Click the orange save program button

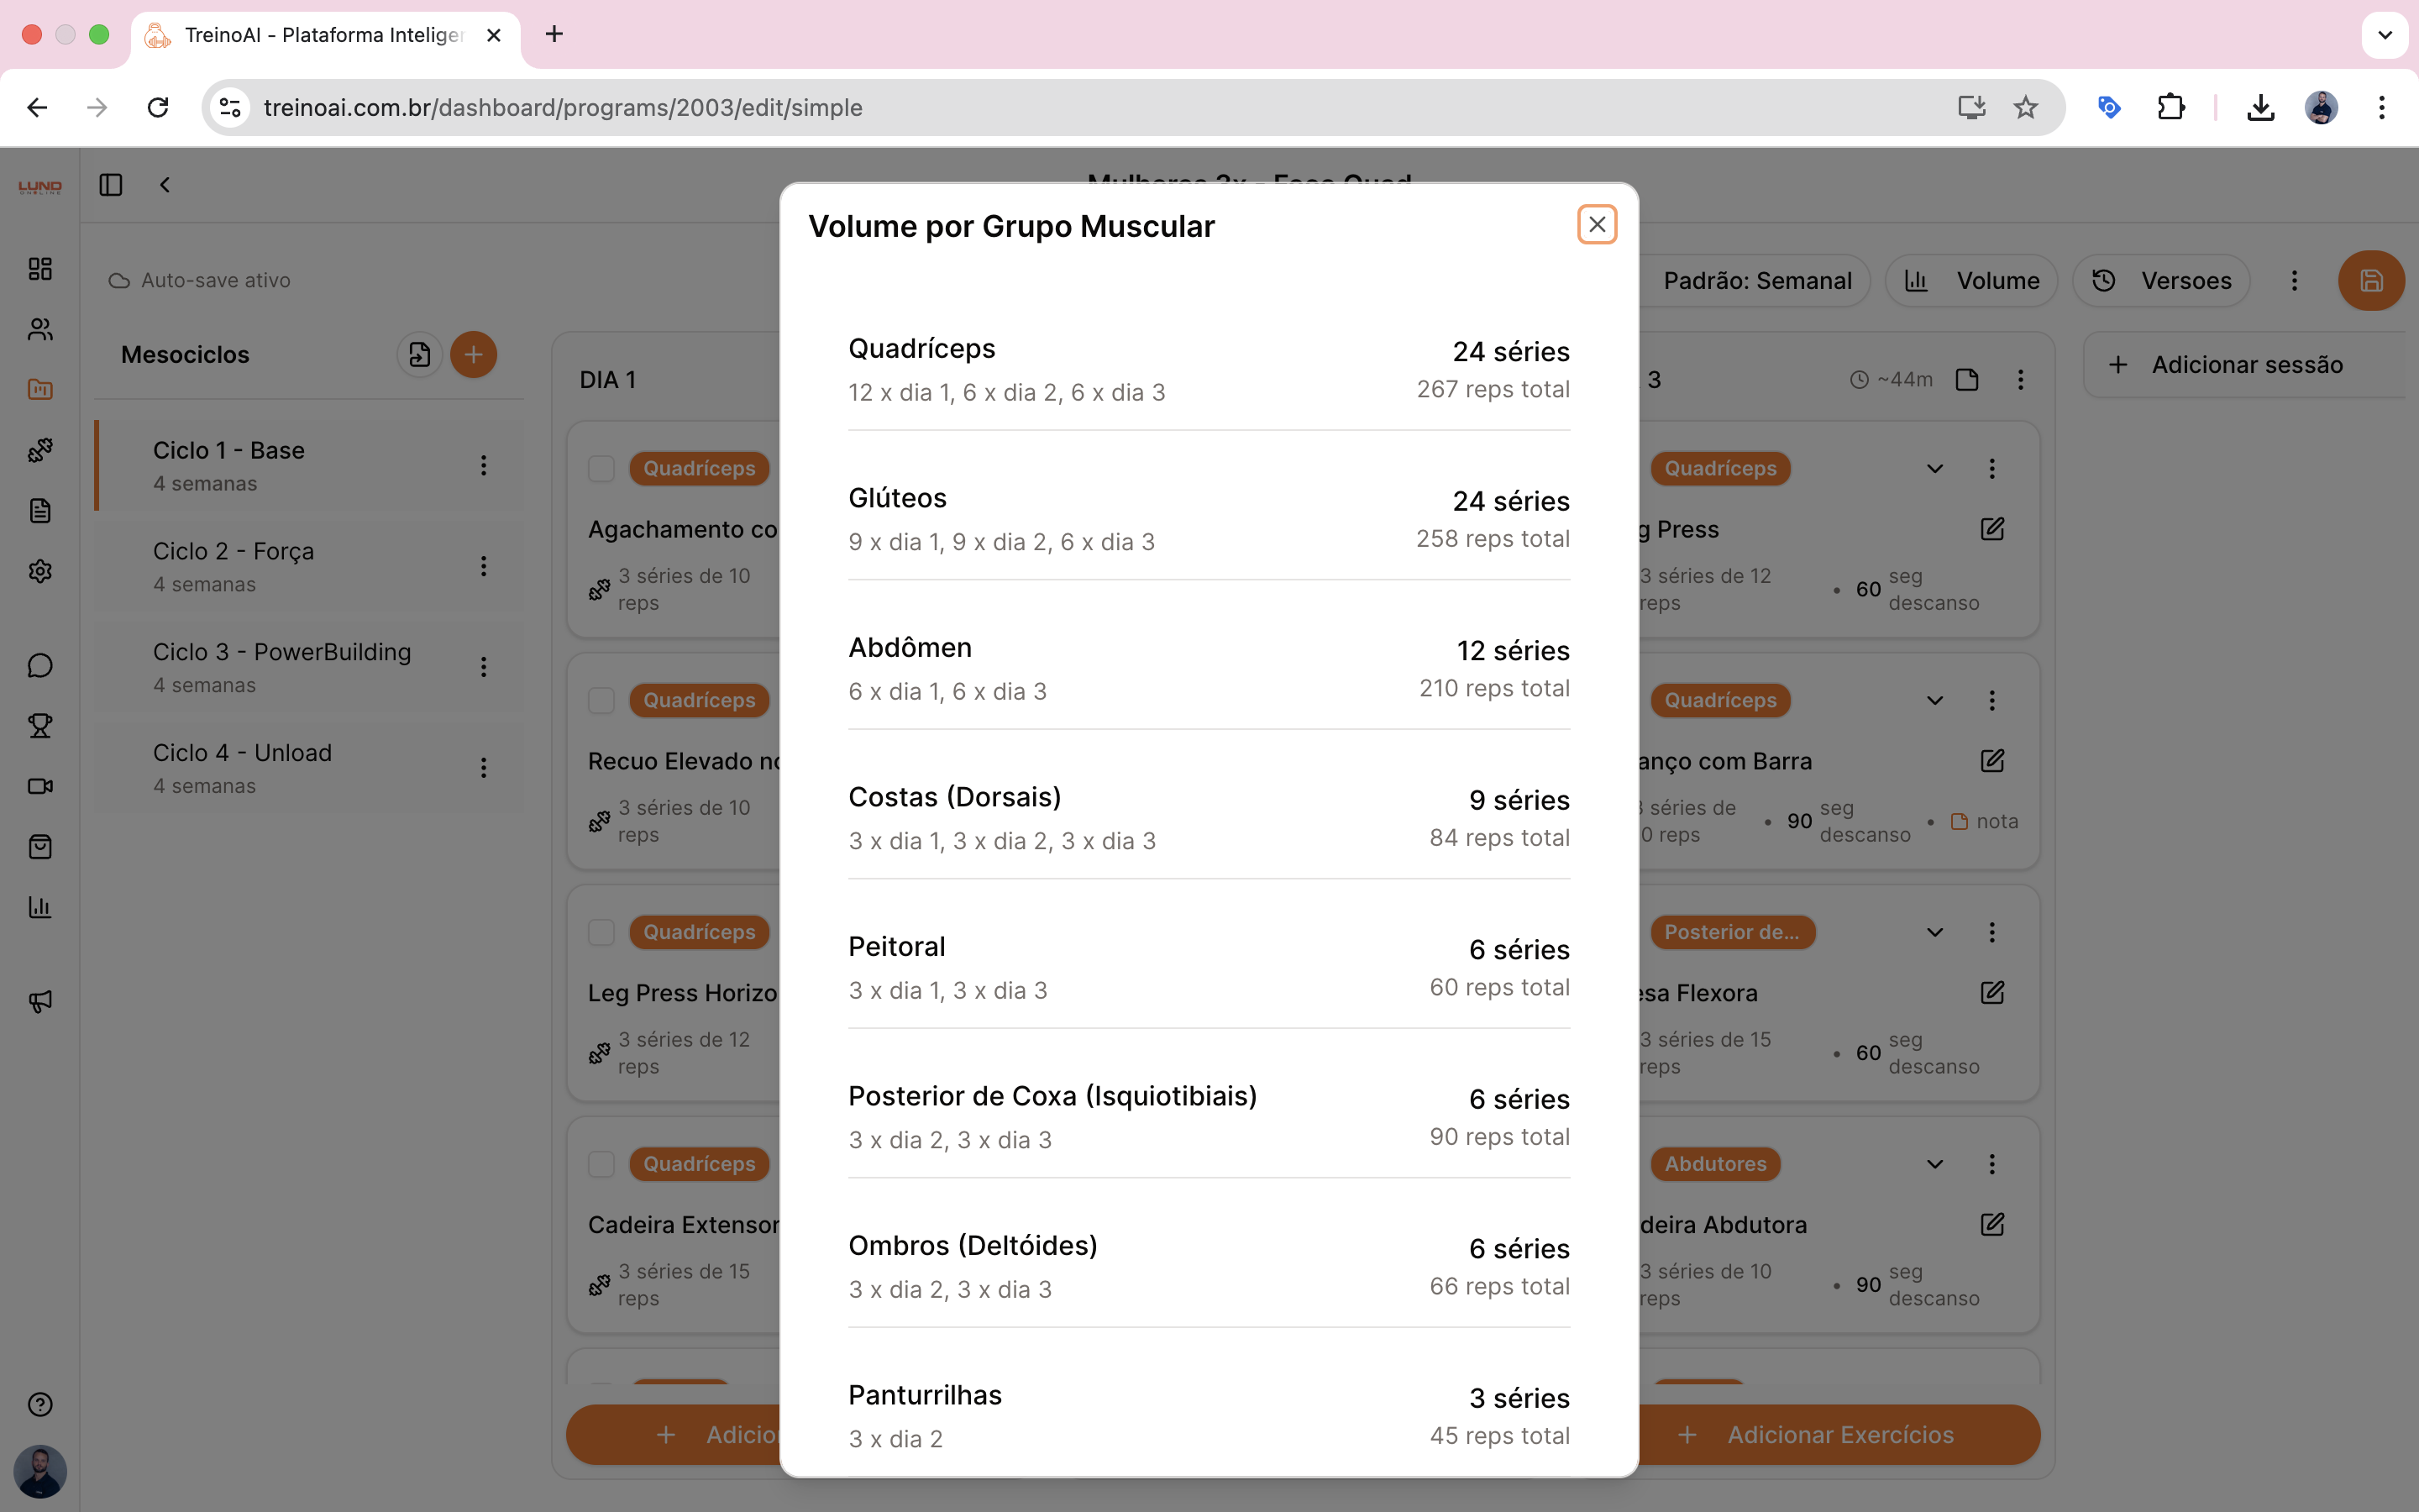click(2370, 281)
